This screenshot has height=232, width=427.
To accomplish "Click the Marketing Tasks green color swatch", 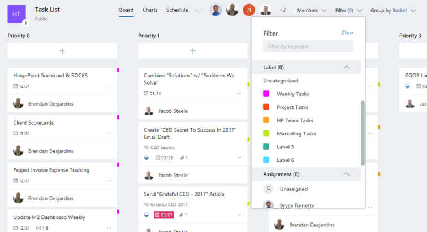I will 266,134.
